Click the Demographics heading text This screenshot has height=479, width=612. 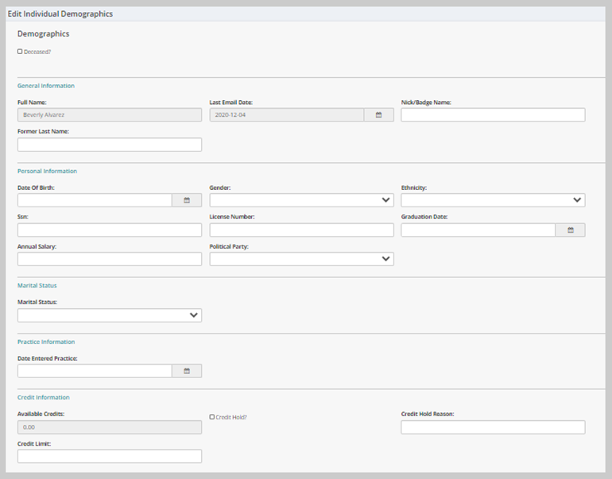point(44,34)
